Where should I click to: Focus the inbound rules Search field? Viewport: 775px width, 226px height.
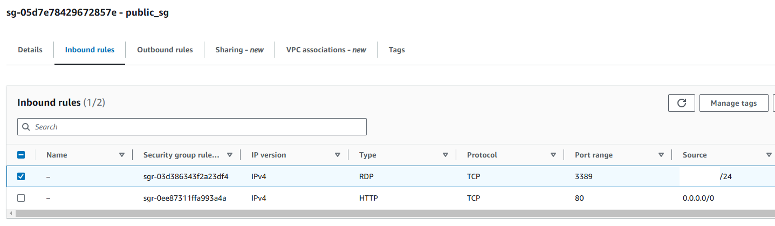coord(192,127)
